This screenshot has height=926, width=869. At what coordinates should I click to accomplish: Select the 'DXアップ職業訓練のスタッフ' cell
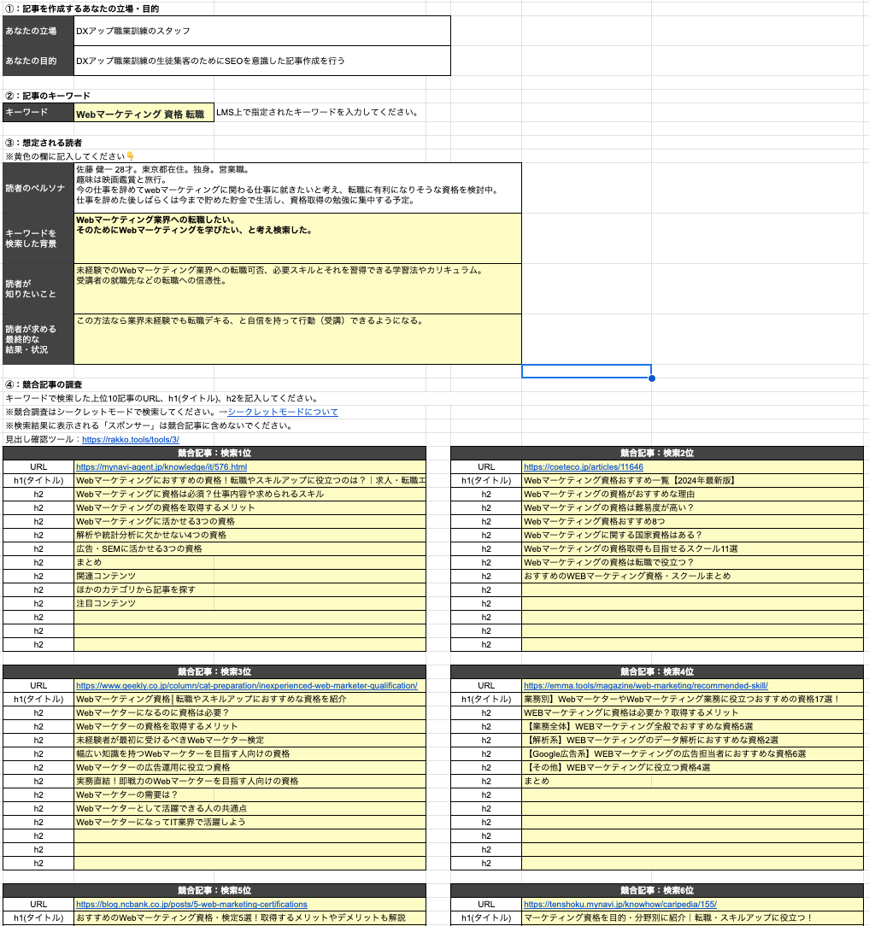coord(261,31)
